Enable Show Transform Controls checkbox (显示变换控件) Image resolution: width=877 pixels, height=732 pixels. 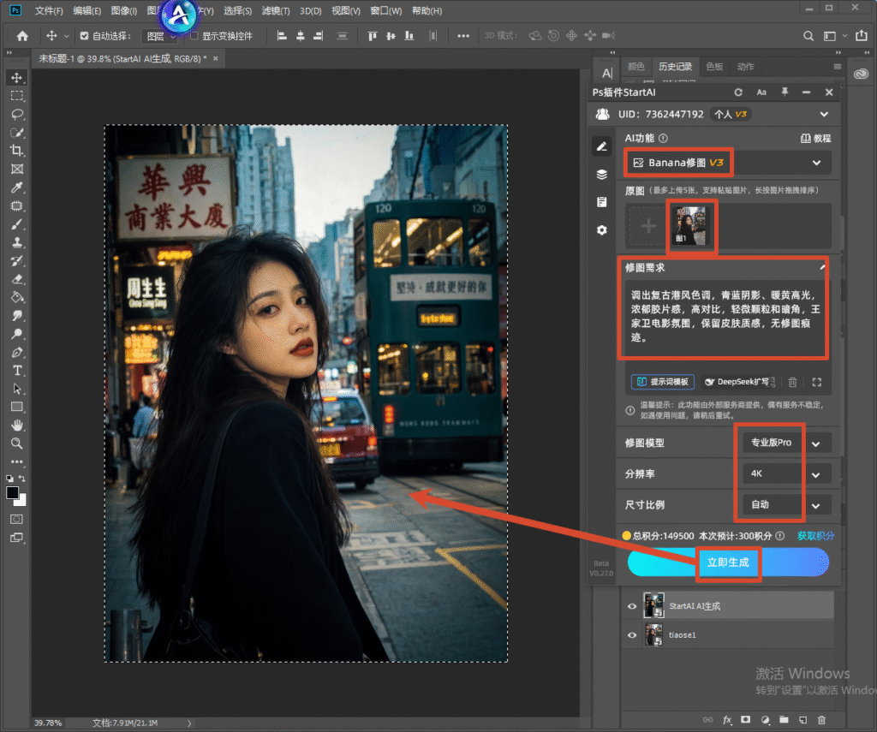(x=194, y=36)
